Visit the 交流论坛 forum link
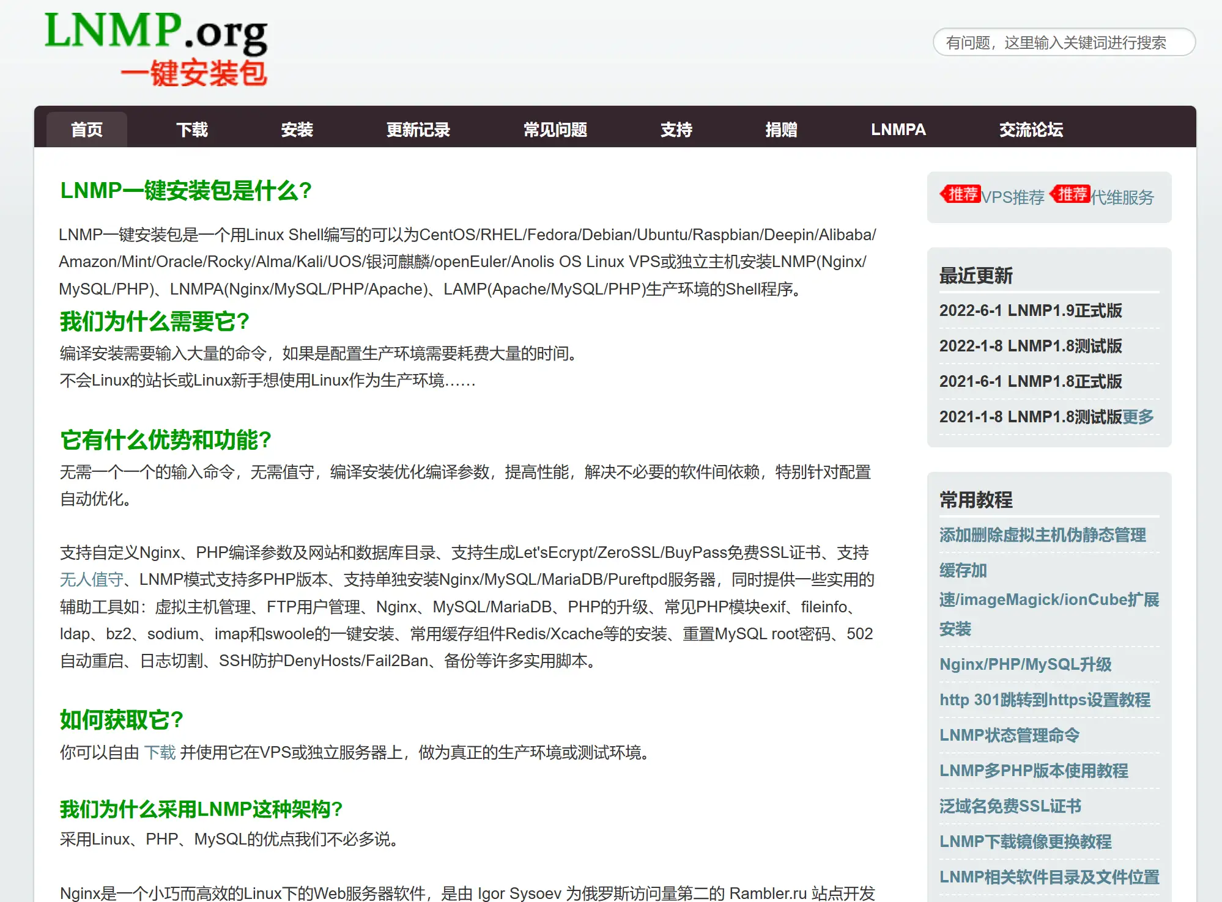 pyautogui.click(x=1031, y=130)
